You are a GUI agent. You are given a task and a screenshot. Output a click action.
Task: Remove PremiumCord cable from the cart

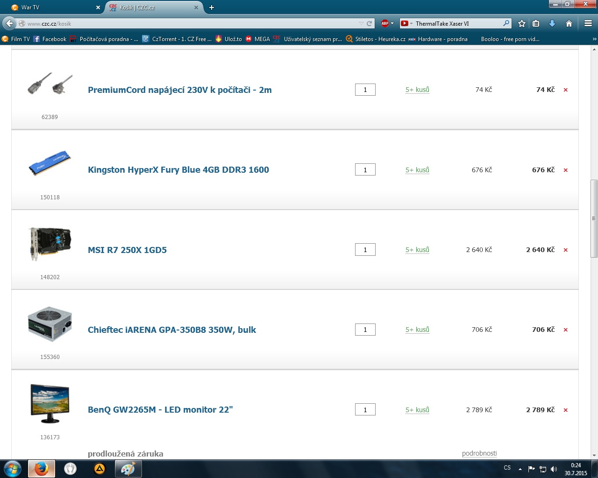565,90
